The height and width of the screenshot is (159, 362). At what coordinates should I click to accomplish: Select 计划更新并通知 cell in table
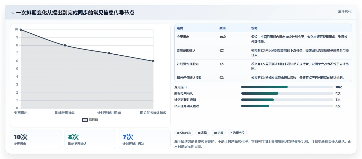click(x=188, y=64)
